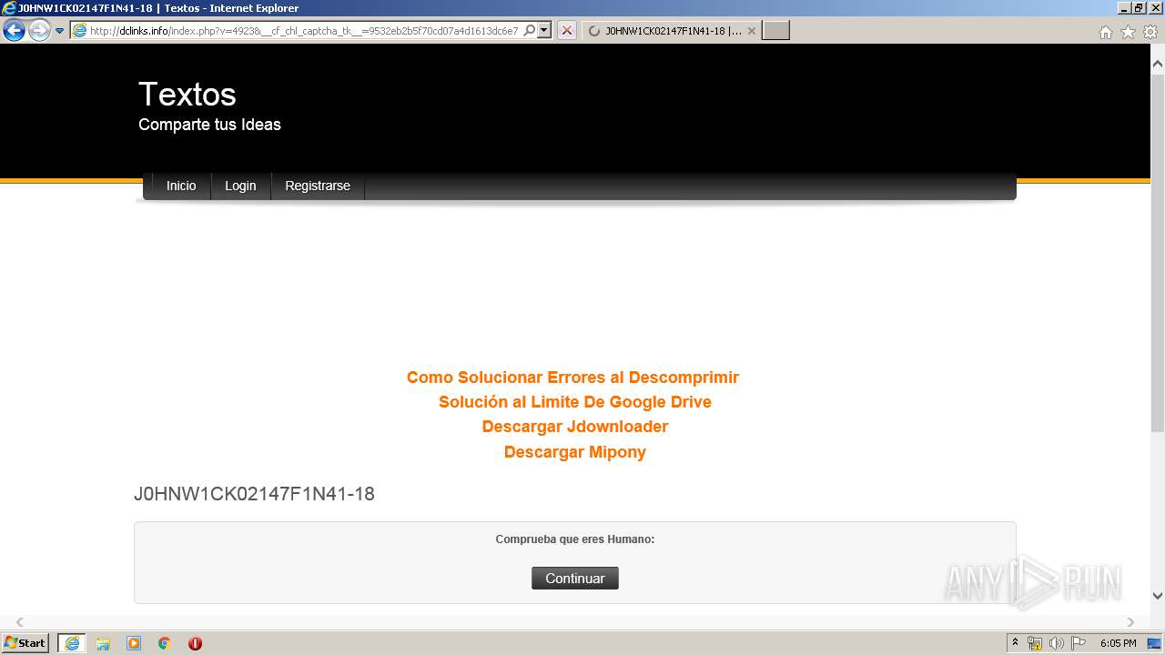Viewport: 1165px width, 655px height.
Task: Click the Comprueba que eres Humano label
Action: (x=575, y=539)
